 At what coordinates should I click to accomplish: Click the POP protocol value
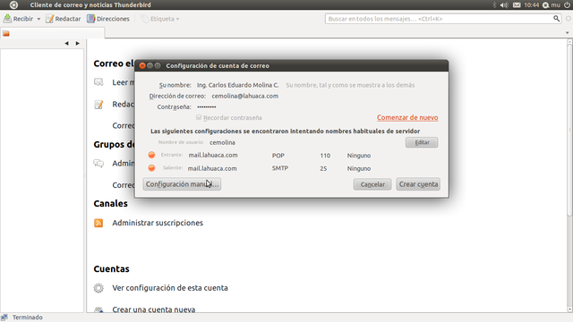[278, 155]
